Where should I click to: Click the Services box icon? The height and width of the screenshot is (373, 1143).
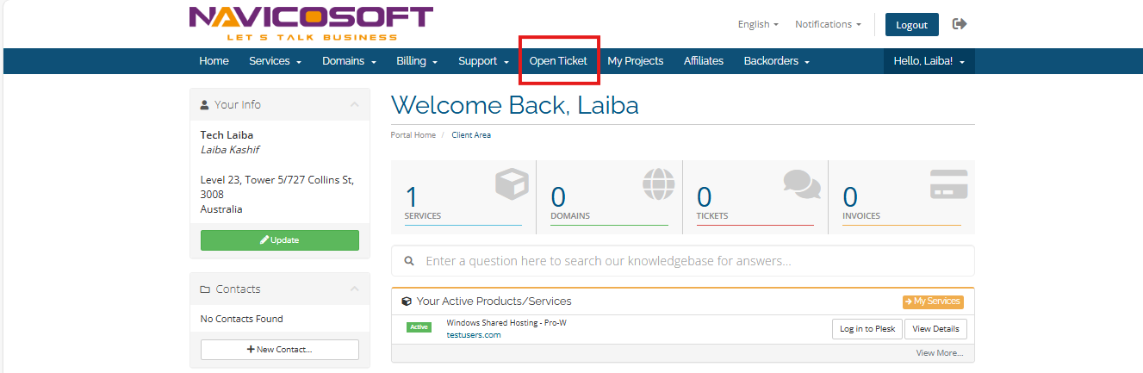pyautogui.click(x=511, y=185)
